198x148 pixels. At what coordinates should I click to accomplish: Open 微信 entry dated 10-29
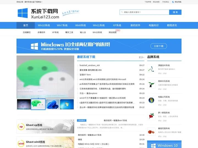80,140
